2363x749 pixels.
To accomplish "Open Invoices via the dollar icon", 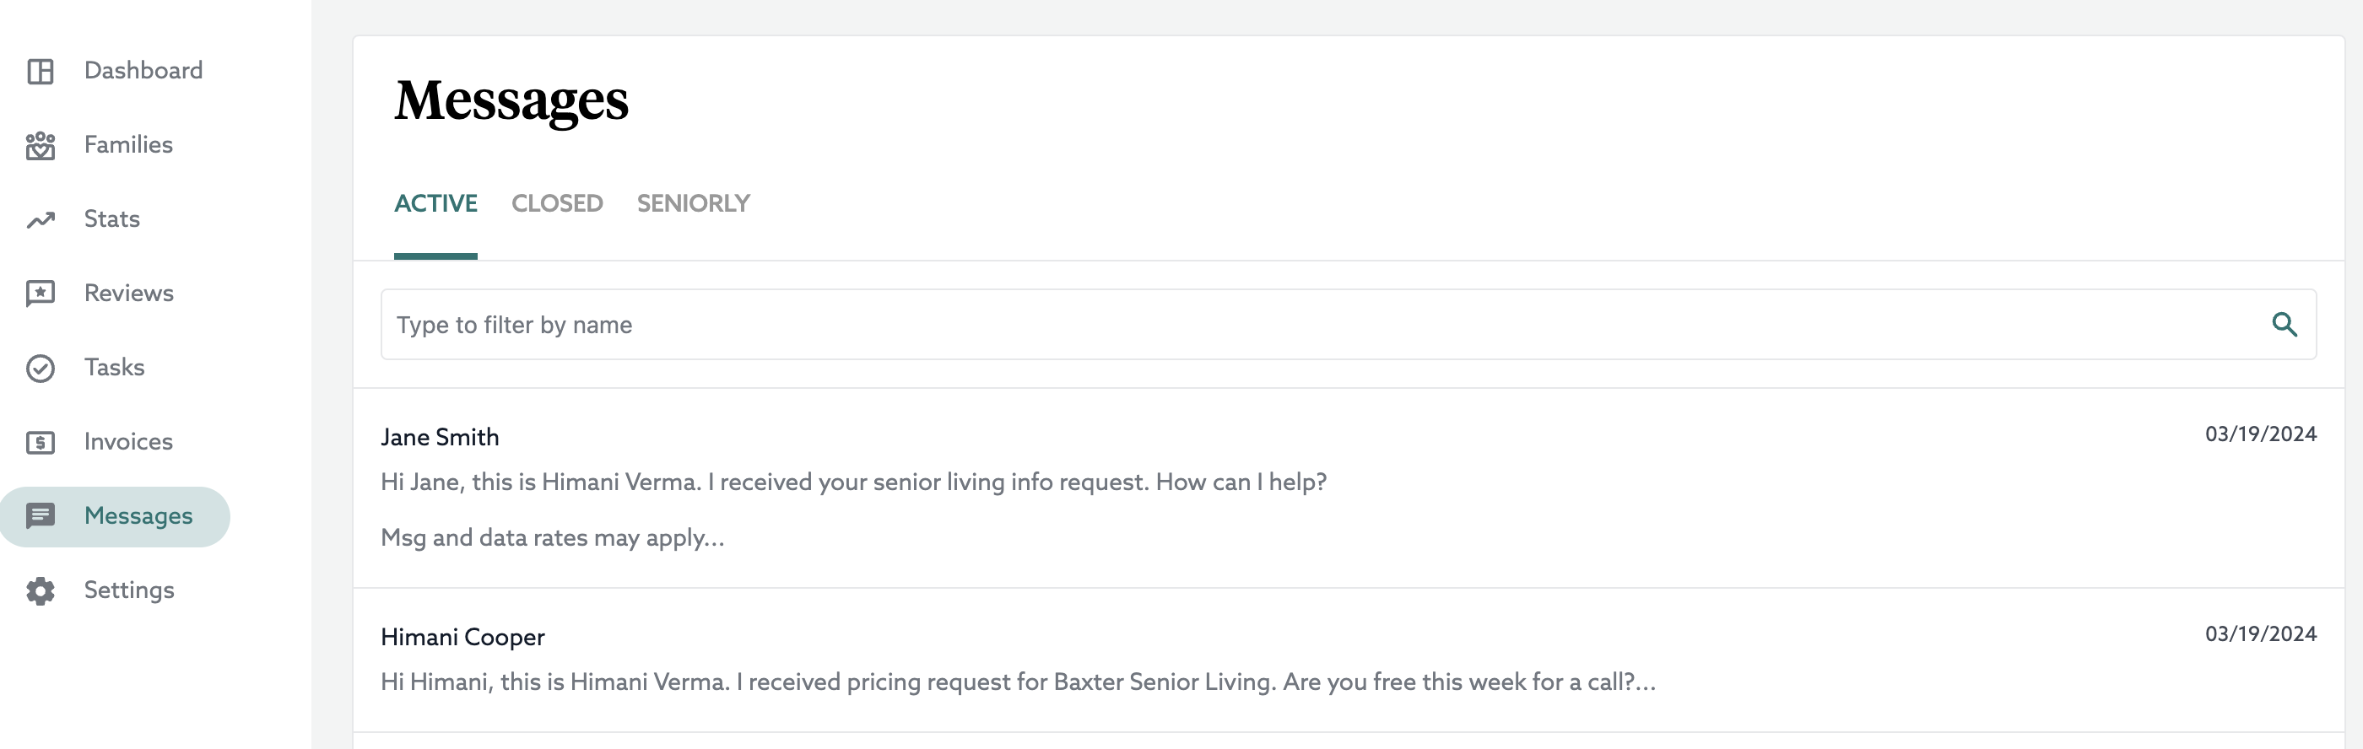I will point(41,441).
